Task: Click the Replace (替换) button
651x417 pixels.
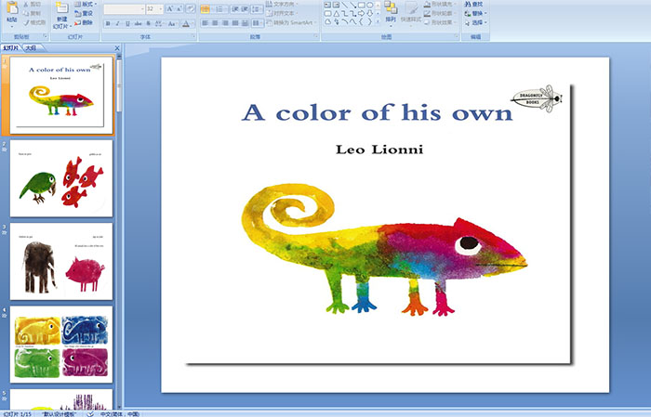Action: pyautogui.click(x=475, y=13)
